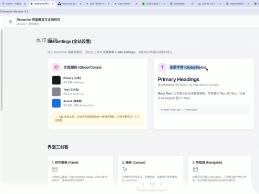Close the 2026's Best tab

(164, 4)
